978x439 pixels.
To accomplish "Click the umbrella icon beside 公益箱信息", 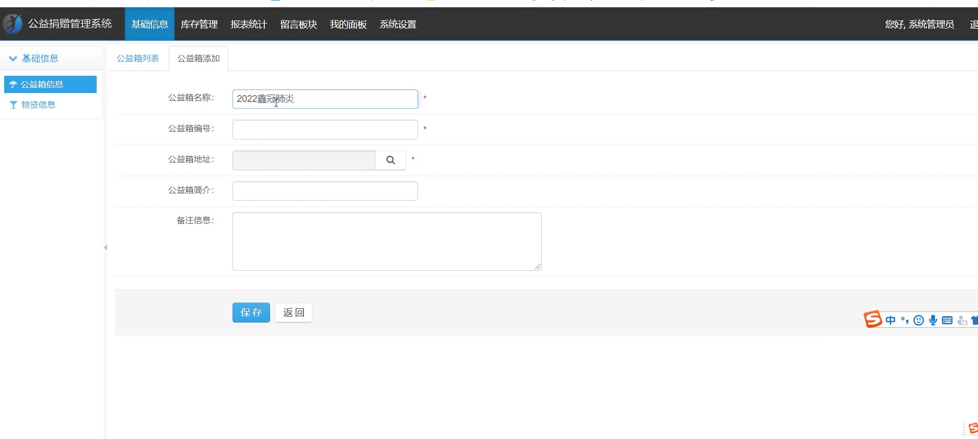I will point(14,84).
